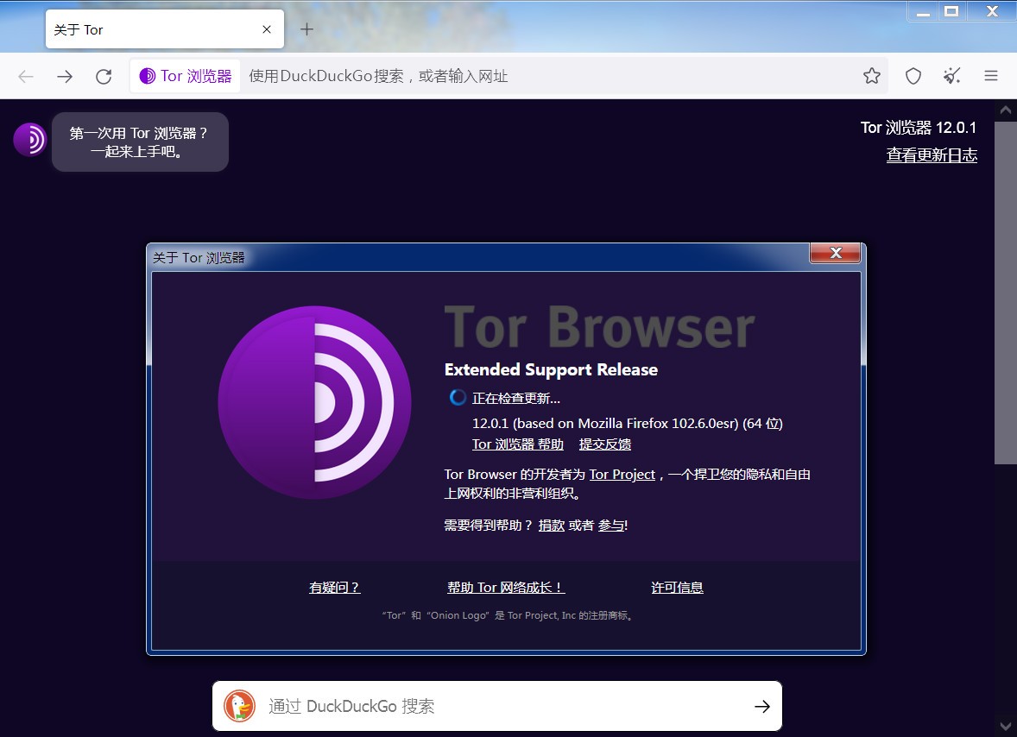Open the 许可信息 licensing link
The image size is (1017, 737).
677,587
